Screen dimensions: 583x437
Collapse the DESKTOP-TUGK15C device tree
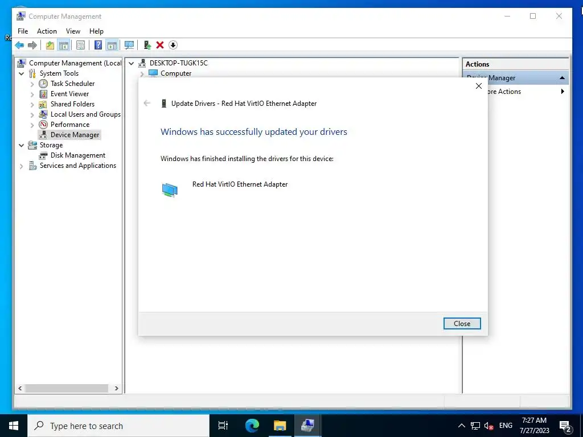click(x=132, y=64)
